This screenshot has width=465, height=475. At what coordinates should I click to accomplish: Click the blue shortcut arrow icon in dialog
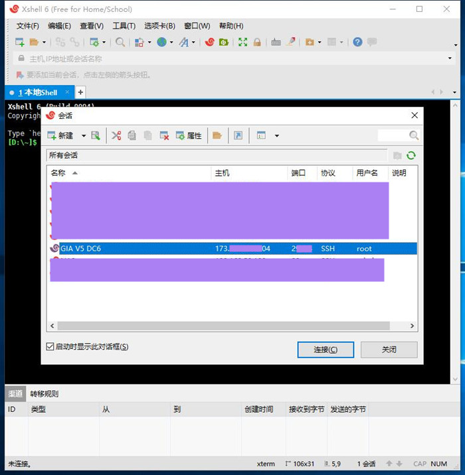pyautogui.click(x=238, y=135)
